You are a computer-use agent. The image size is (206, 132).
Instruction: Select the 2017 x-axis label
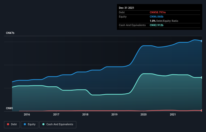point(56,114)
